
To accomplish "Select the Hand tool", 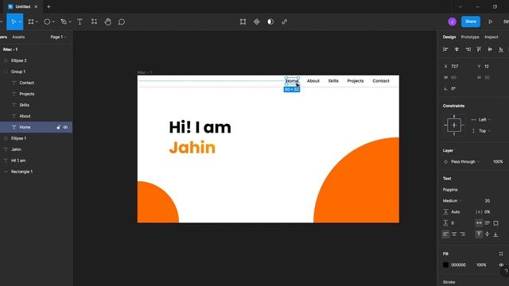I will coord(108,21).
